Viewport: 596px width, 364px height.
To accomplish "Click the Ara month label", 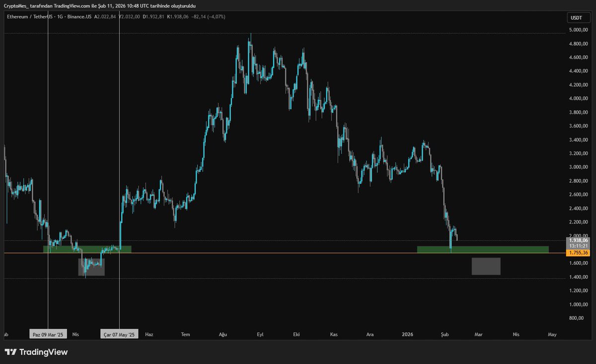I will click(x=370, y=335).
